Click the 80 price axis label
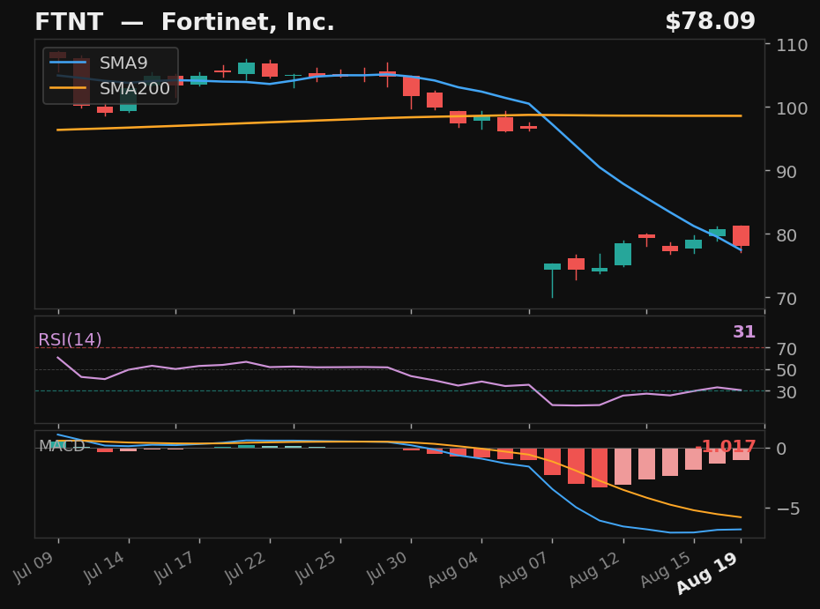 786,235
